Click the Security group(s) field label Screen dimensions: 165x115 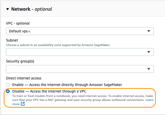(20, 61)
